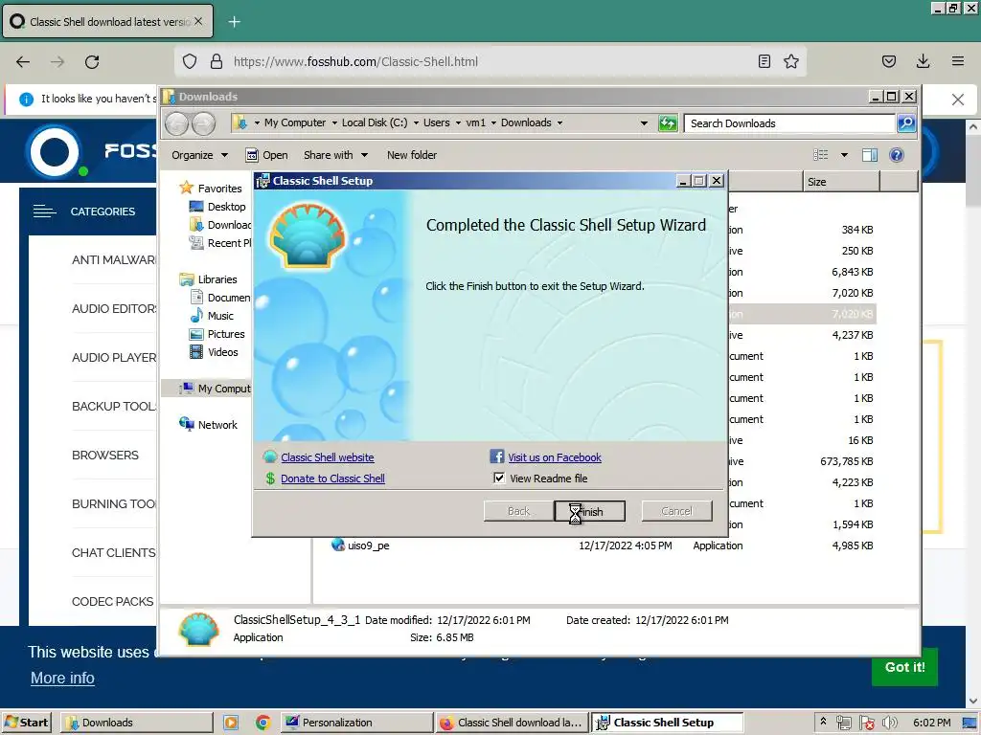
Task: Expand My Computer breadcrumb arrow
Action: point(334,123)
